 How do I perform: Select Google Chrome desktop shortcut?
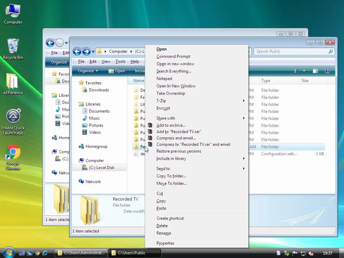click(x=13, y=157)
